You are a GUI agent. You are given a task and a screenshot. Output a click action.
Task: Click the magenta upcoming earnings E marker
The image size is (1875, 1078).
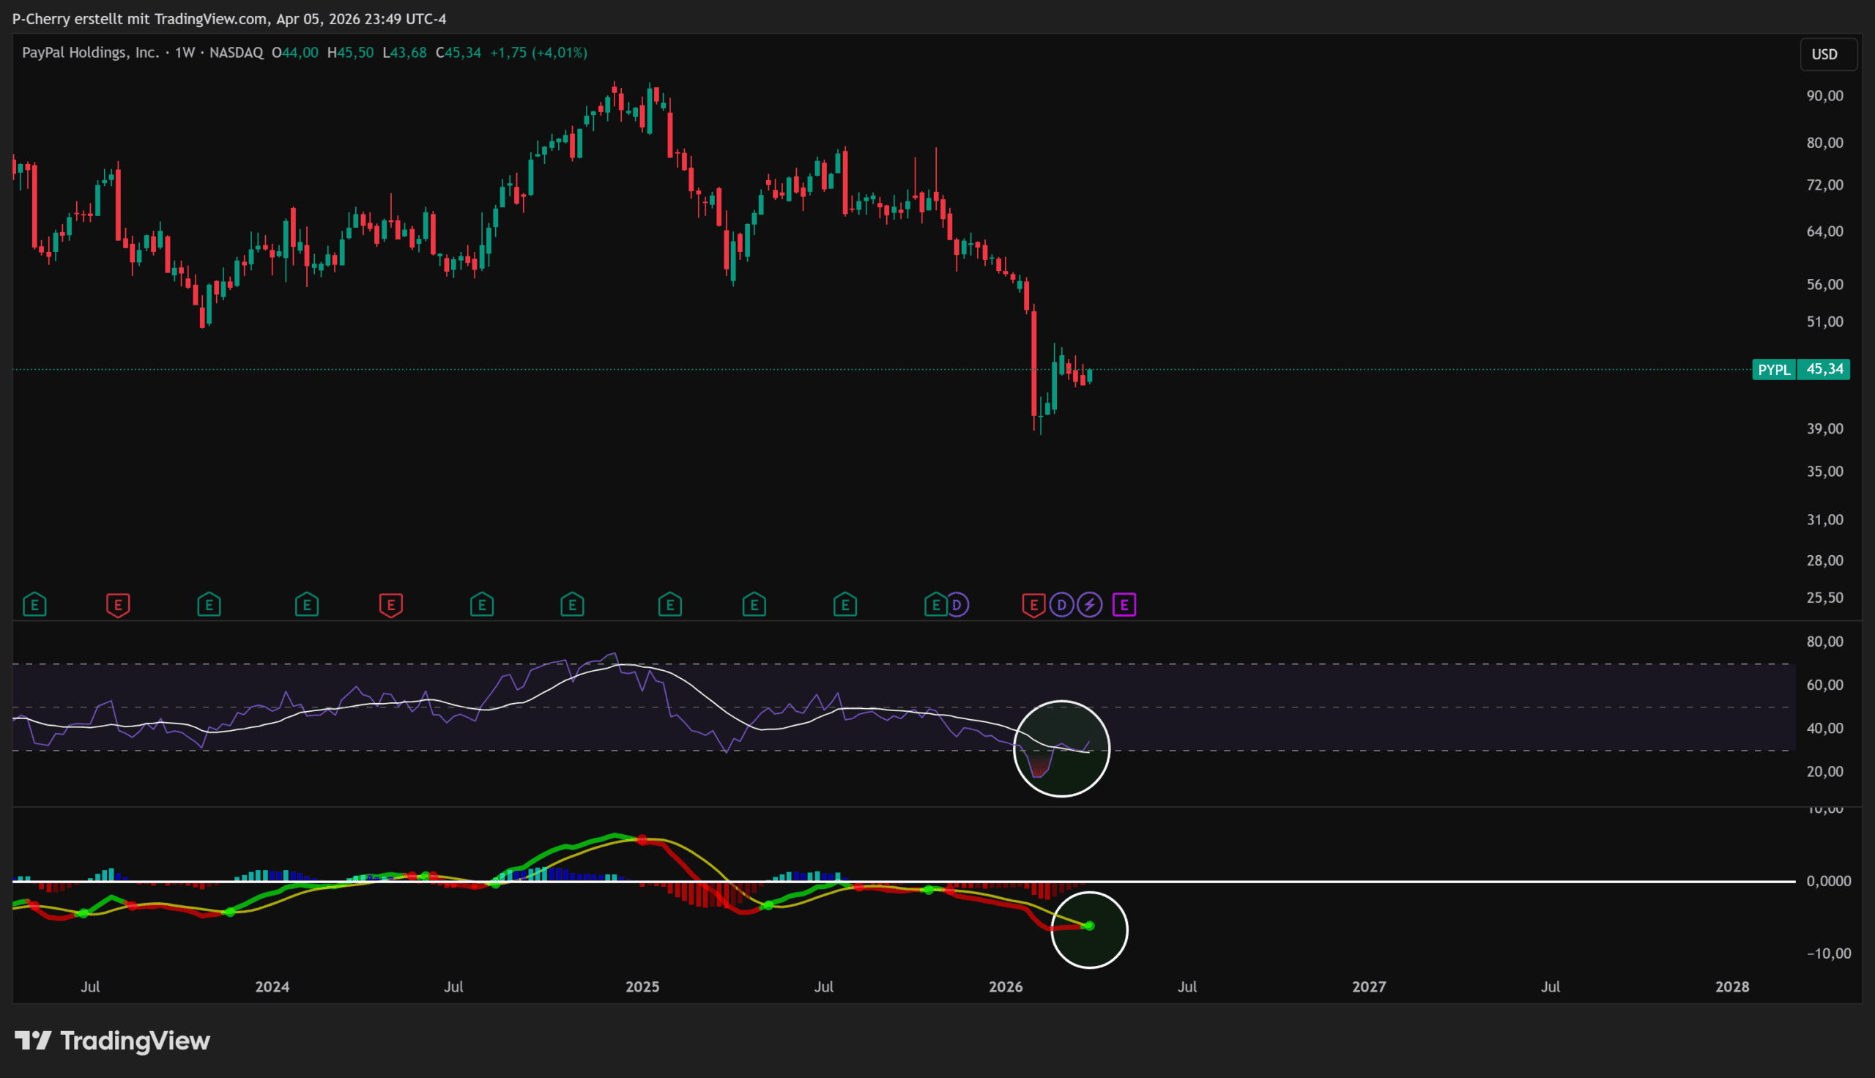(x=1124, y=605)
